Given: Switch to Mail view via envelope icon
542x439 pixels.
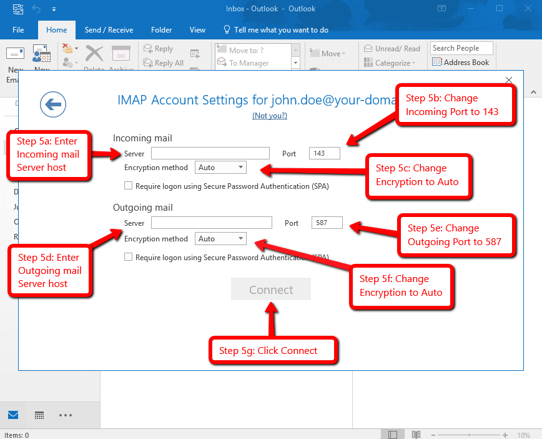Looking at the screenshot, I should [x=13, y=415].
